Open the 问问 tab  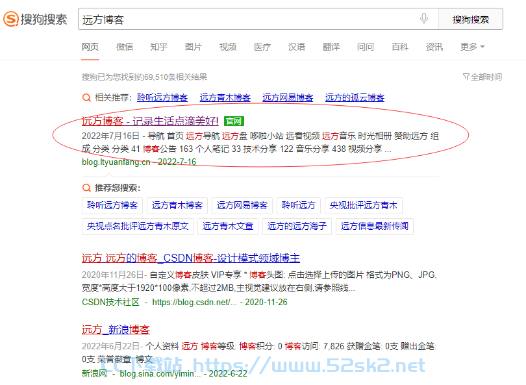coord(366,47)
